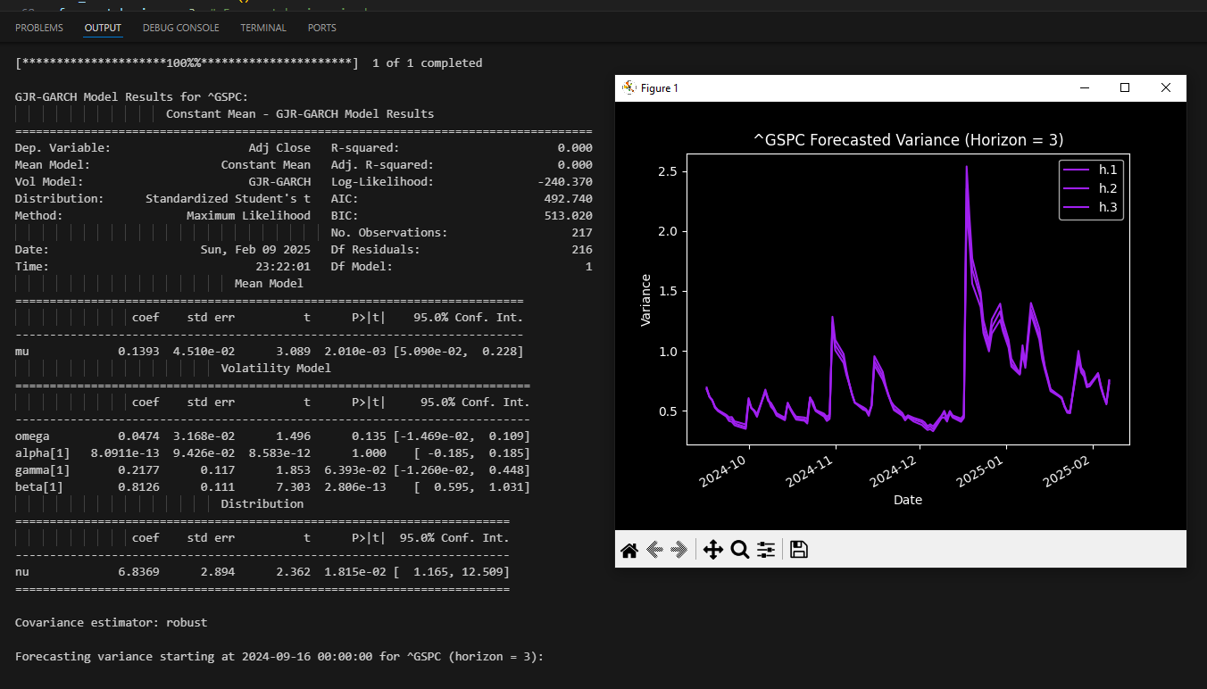Save the figure with disk icon
Screen dimensions: 1207x689
[x=799, y=550]
